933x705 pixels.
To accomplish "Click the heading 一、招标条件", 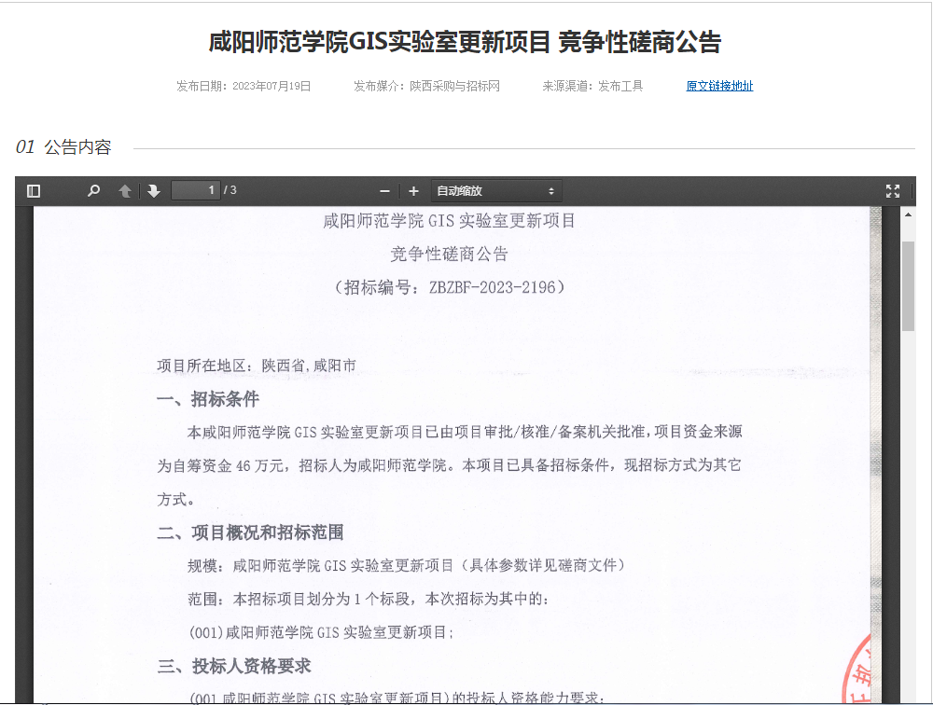I will click(x=208, y=399).
